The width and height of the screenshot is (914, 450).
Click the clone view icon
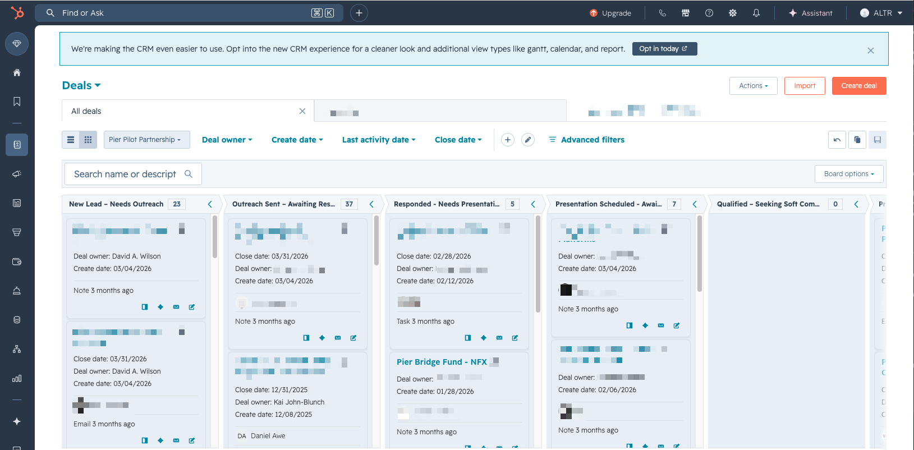(x=857, y=140)
